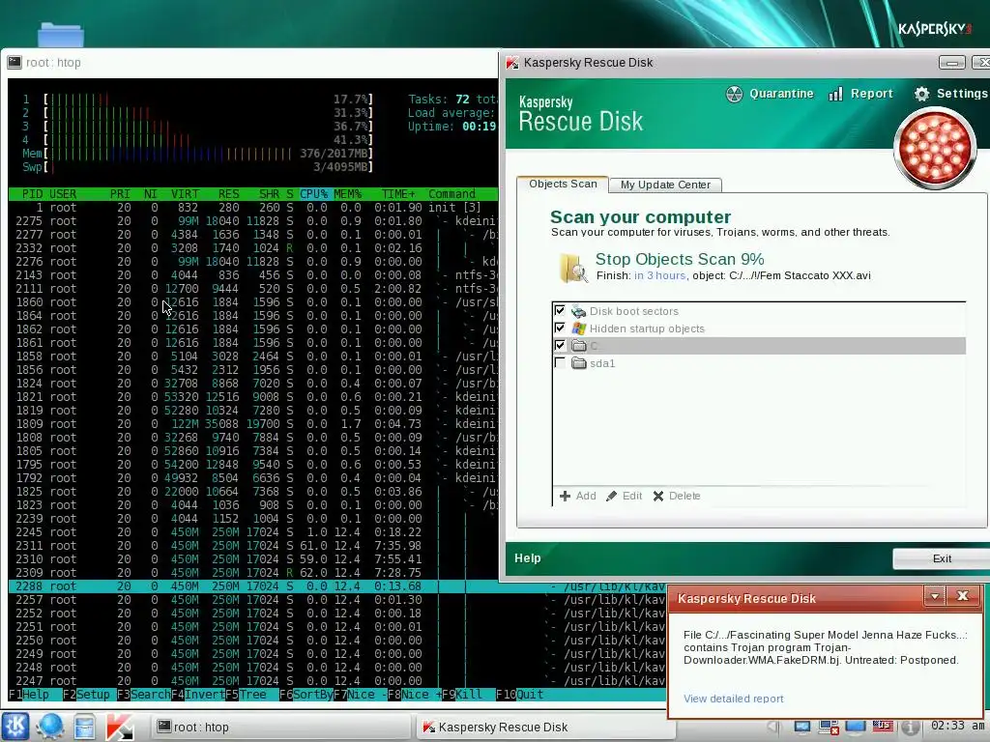
Task: Stop Objects Scan link
Action: (x=680, y=259)
